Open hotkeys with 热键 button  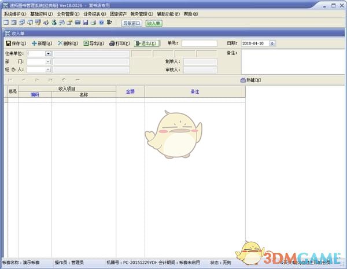tap(250, 80)
